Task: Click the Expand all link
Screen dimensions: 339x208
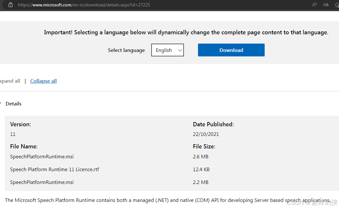Action: click(10, 81)
